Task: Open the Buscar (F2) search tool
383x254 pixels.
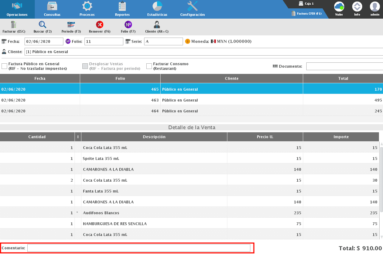Action: [43, 25]
